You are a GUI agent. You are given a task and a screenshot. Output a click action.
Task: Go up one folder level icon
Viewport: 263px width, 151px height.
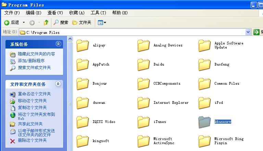coord(46,23)
